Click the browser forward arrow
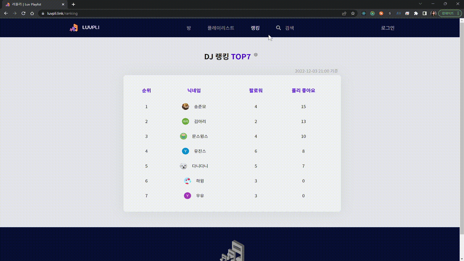The image size is (464, 261). [x=14, y=13]
